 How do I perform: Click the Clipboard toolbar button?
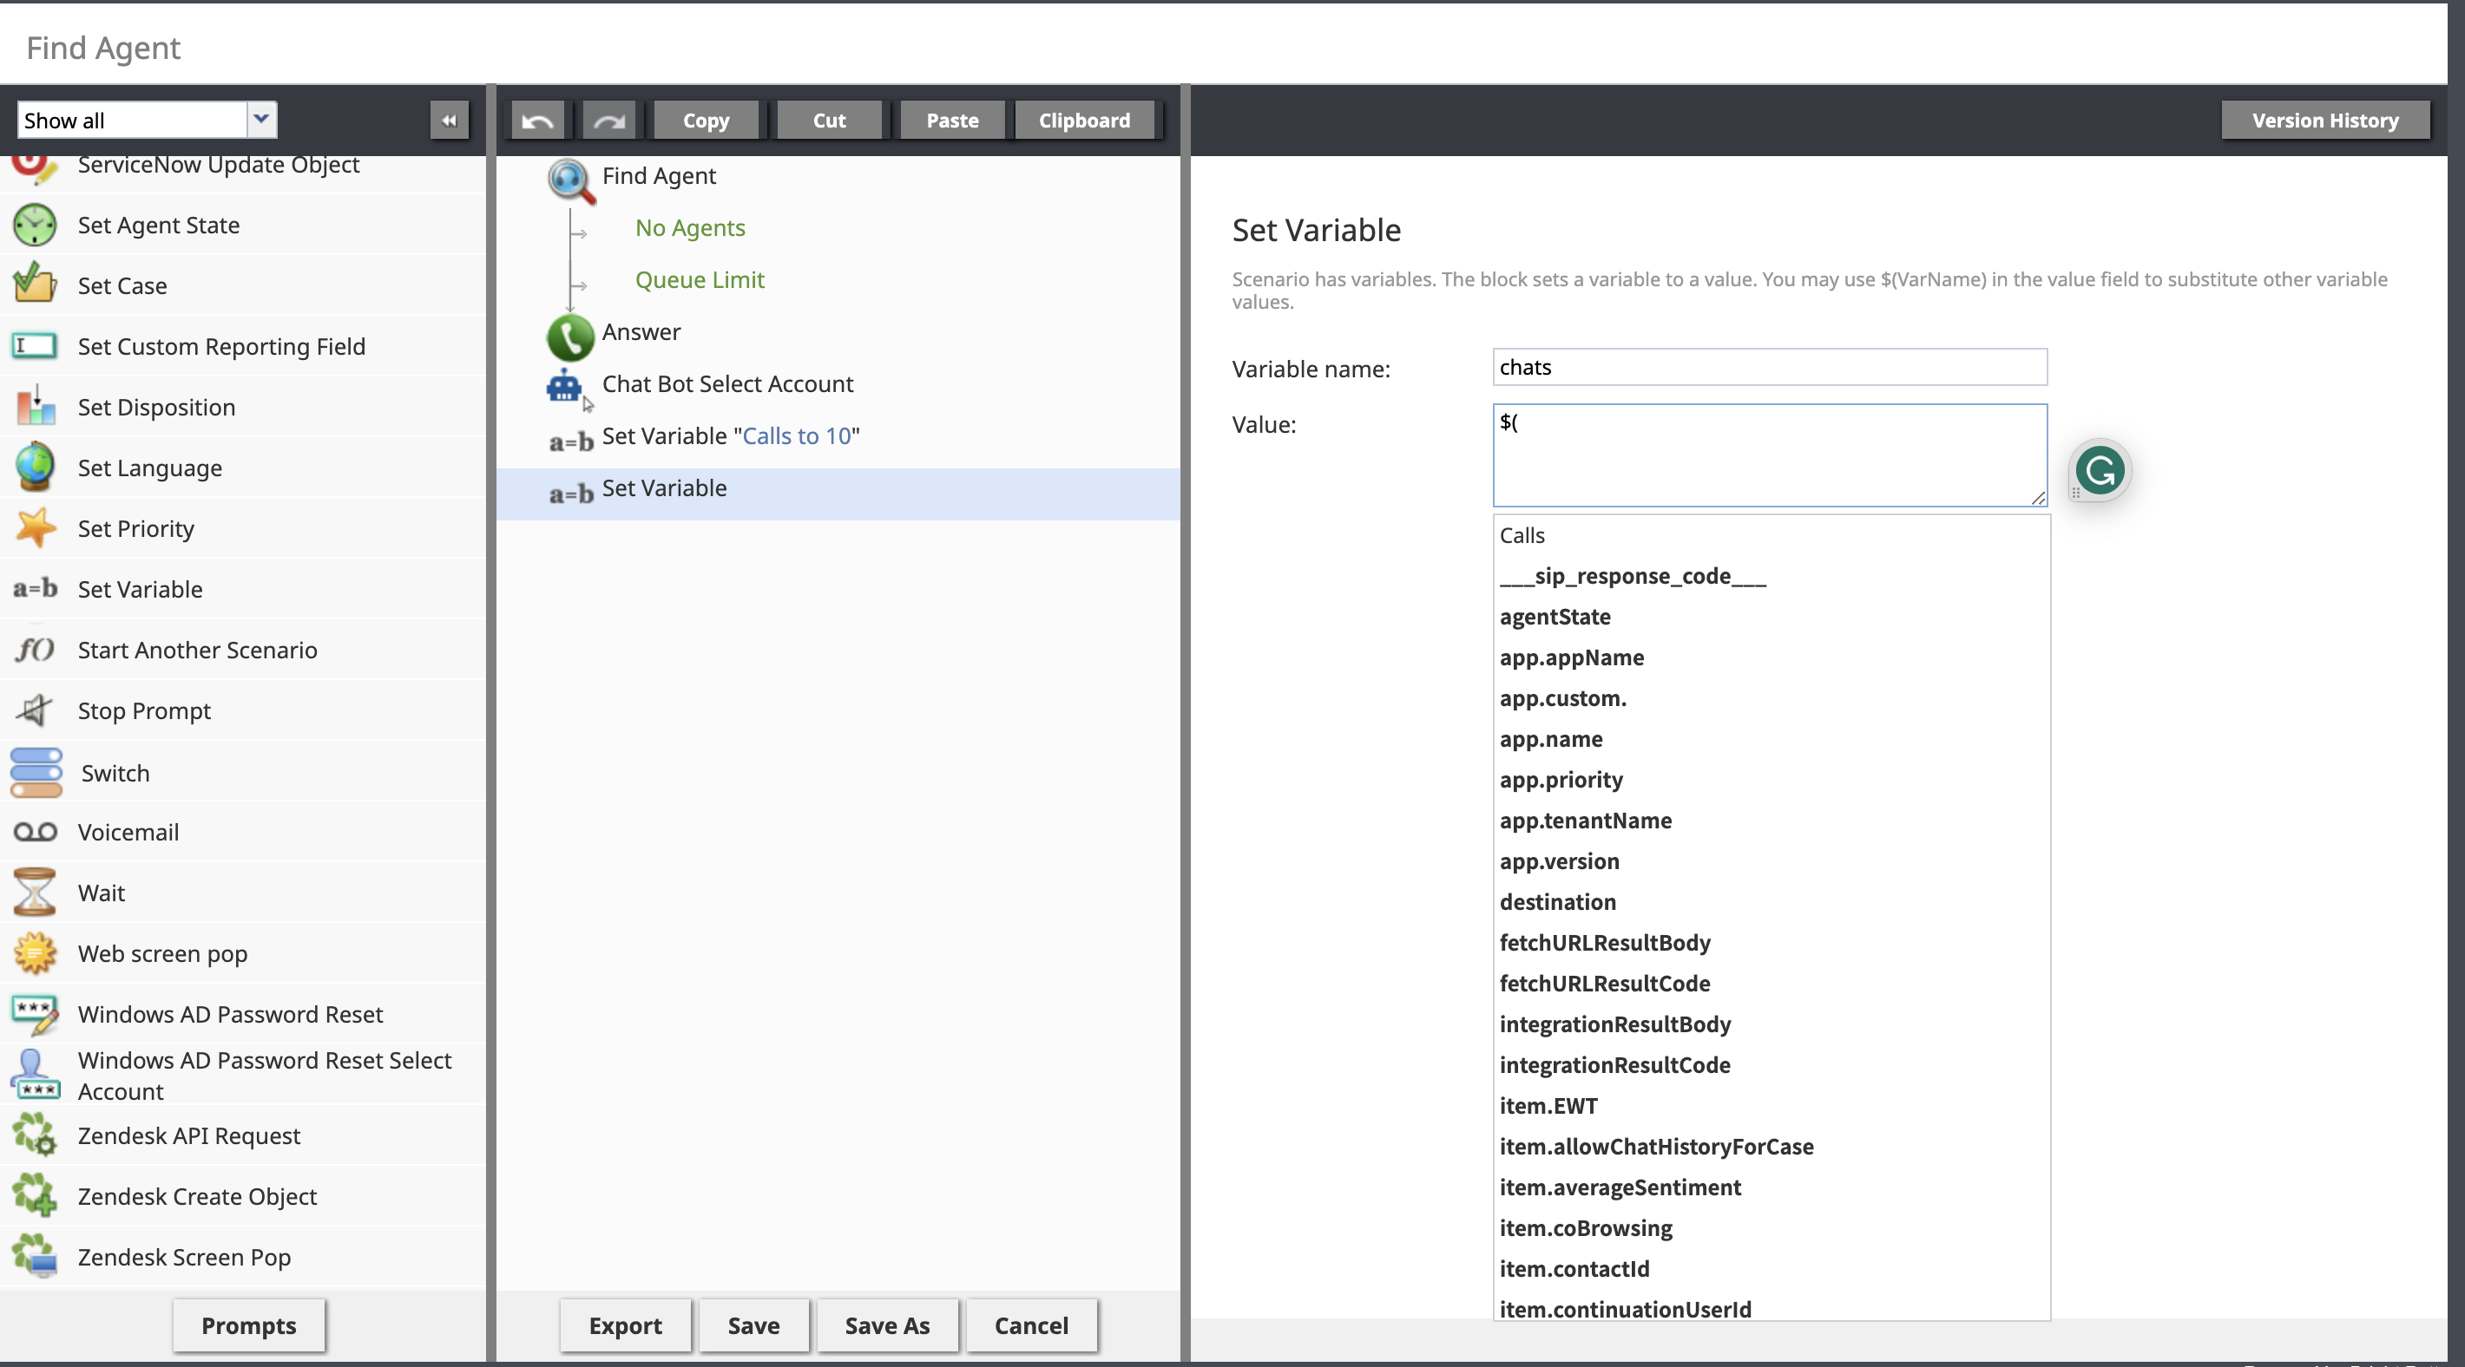1084,121
